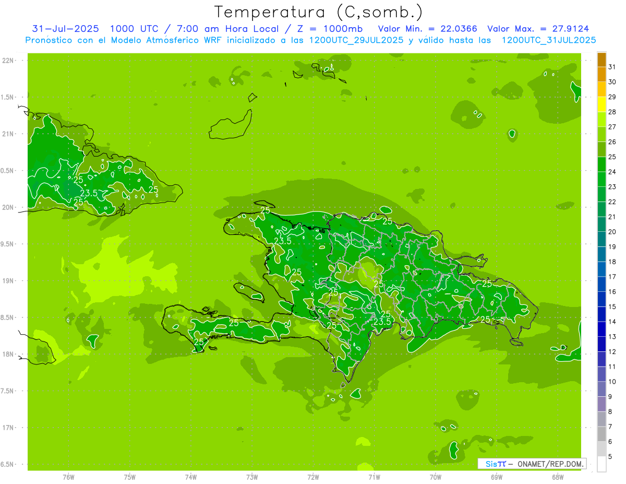This screenshot has height=484, width=626.
Task: Click the legend swatch between 30 and 31
Action: tap(601, 74)
